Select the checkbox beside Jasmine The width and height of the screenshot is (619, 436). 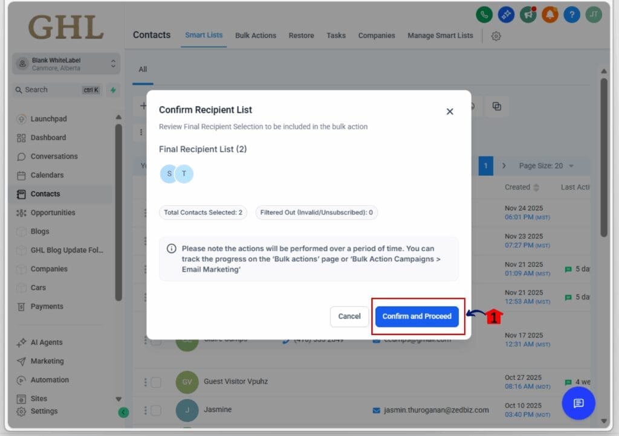tap(156, 411)
